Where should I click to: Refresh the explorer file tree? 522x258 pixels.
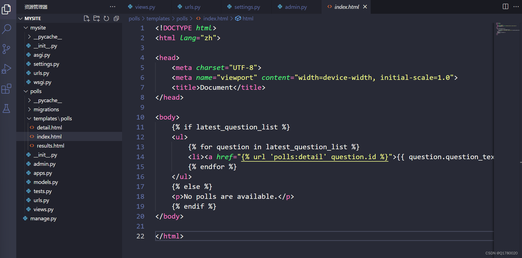tap(106, 18)
